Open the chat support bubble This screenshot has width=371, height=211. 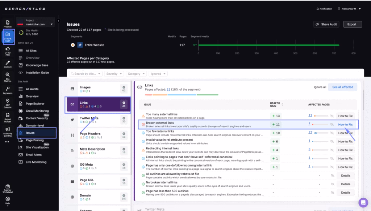[363, 202]
